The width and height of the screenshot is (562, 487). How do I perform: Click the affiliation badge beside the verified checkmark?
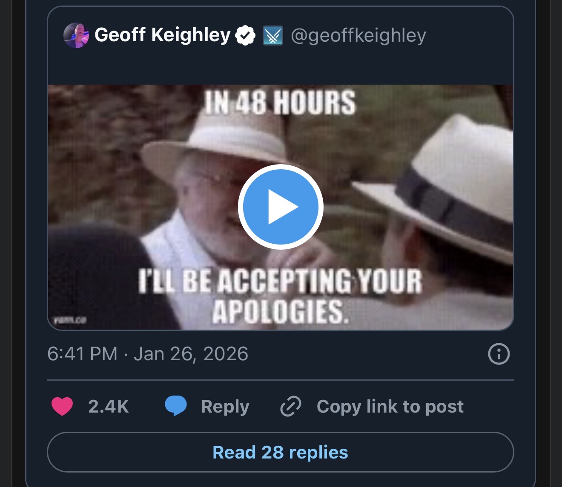pos(272,36)
